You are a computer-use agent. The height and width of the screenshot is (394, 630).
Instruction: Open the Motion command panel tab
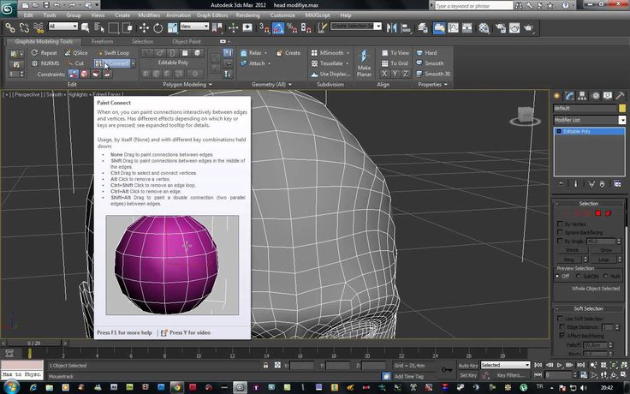point(595,95)
